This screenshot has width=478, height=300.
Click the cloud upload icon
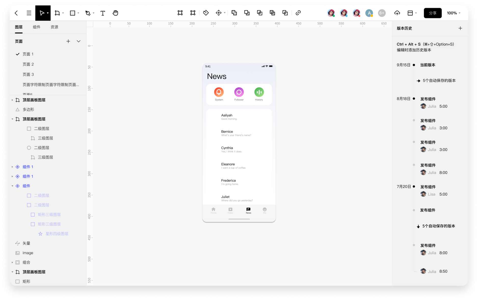click(397, 13)
